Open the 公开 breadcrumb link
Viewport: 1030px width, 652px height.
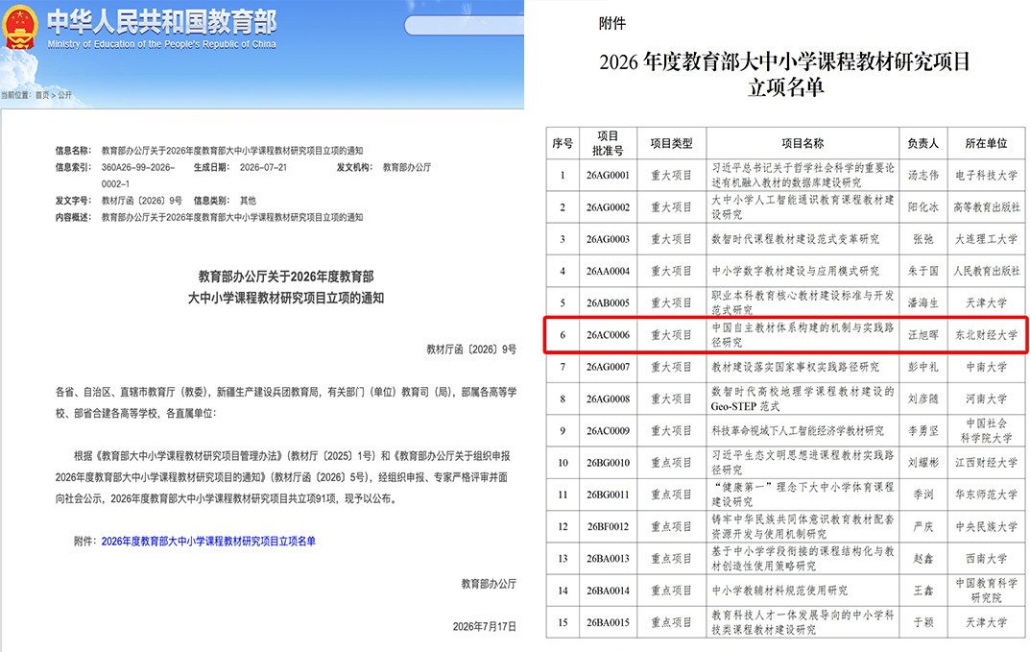tap(64, 95)
